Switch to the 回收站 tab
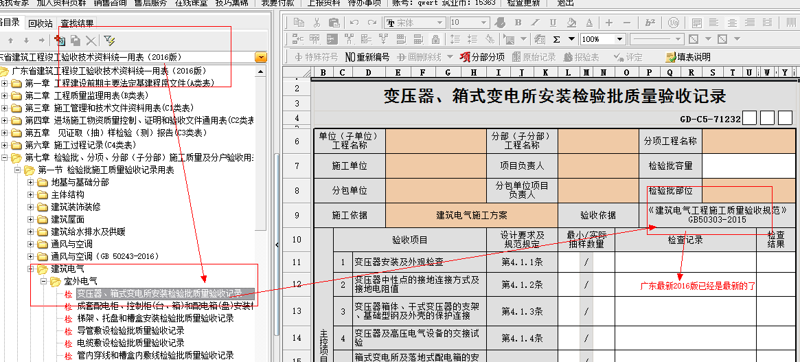Screen dimensions: 800x362 tap(41, 23)
